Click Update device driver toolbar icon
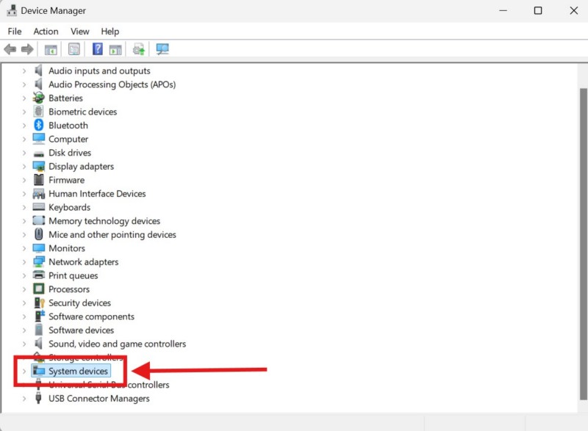Viewport: 588px width, 431px height. pos(138,49)
